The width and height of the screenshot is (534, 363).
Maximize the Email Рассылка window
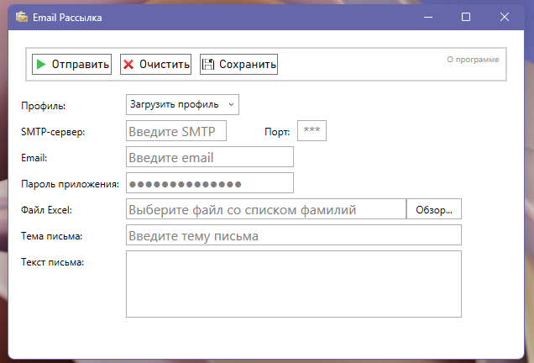pos(466,17)
